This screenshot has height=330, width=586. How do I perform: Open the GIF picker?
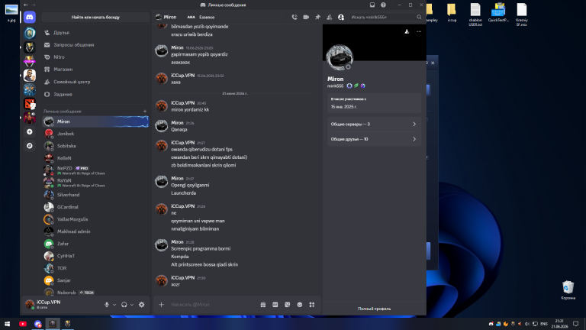[275, 305]
